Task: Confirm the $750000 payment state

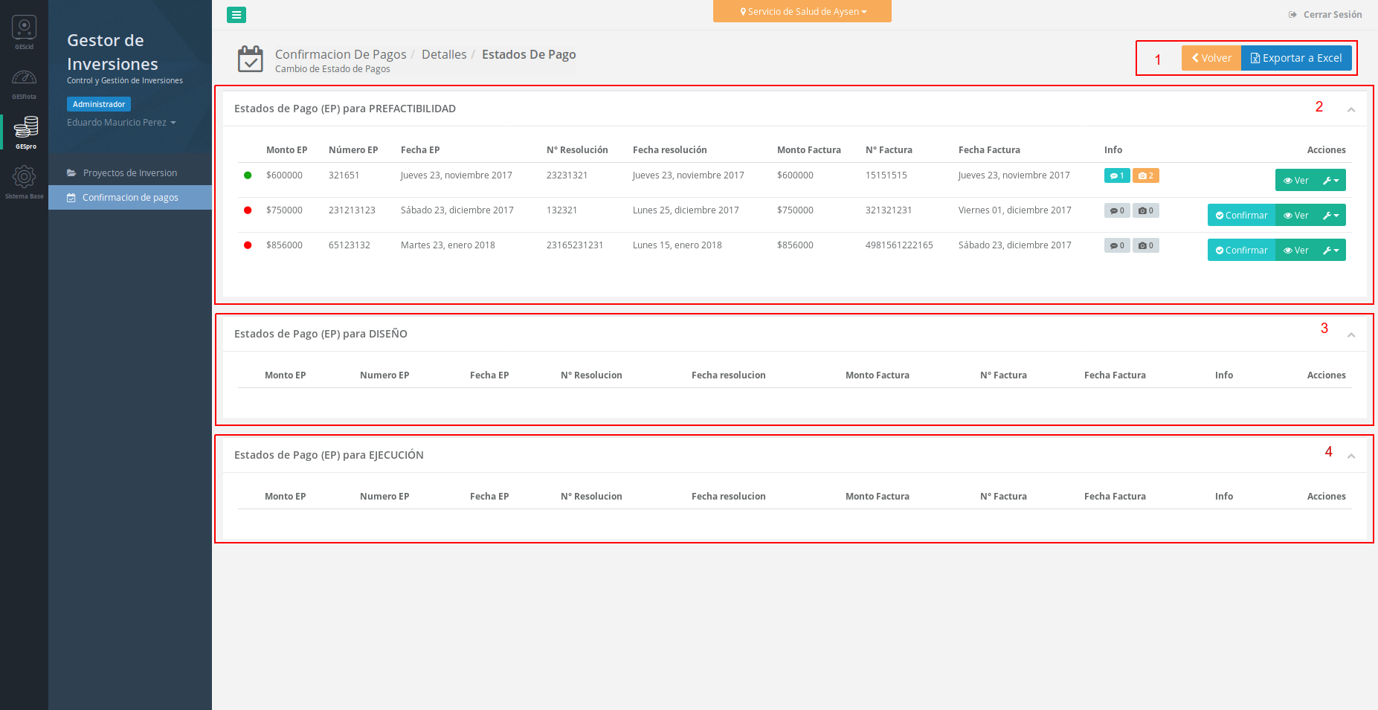Action: pos(1241,216)
